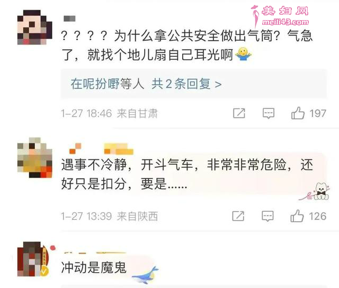
Task: Click the third commenter's blurred username
Action: 94,253
